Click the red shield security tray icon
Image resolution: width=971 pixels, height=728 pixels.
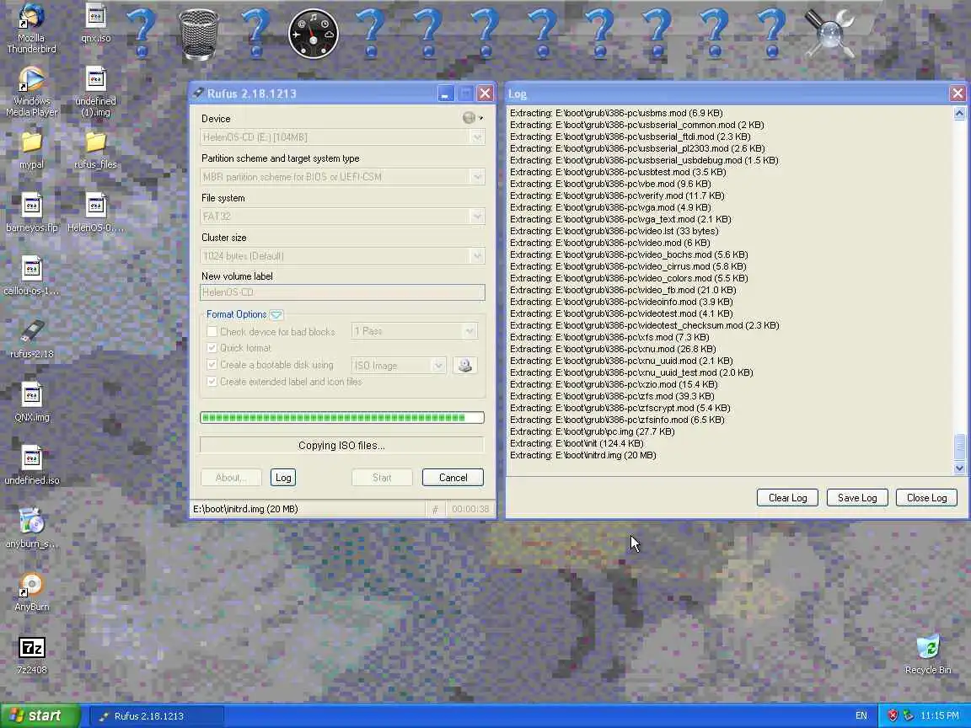[x=893, y=715]
